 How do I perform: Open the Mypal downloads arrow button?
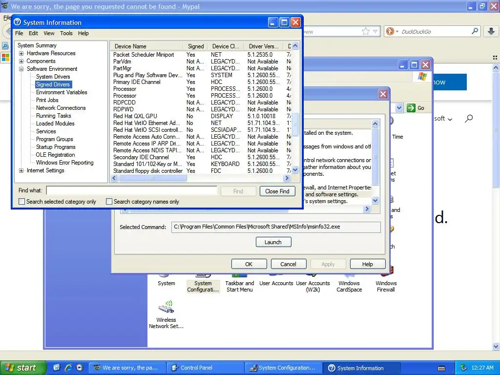click(x=491, y=31)
